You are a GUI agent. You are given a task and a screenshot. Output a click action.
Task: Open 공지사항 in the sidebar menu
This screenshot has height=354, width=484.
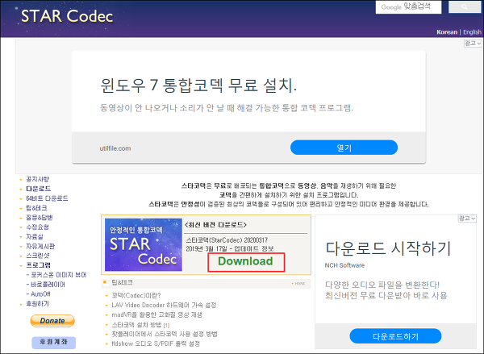(x=37, y=179)
